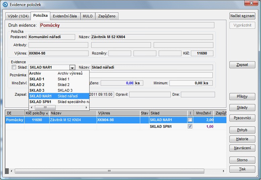Open the Výběr (1/24) tab
The width and height of the screenshot is (261, 180).
pos(18,16)
